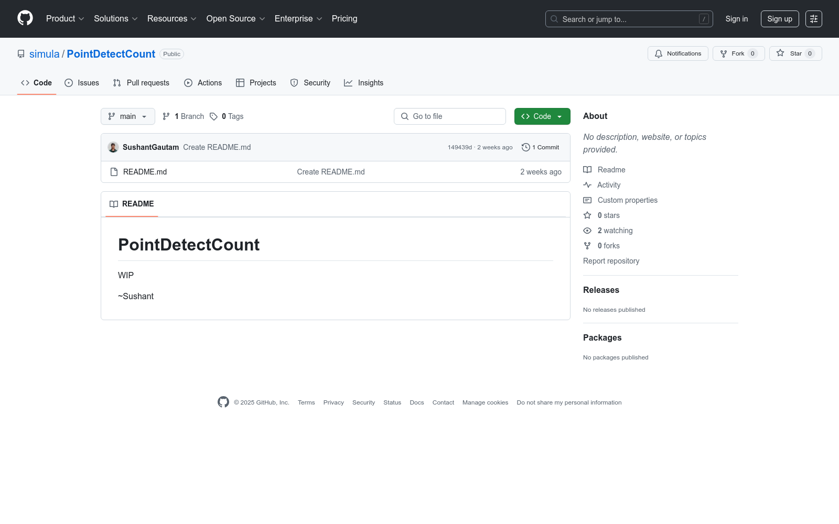Open simula owner profile link
Viewport: 839px width, 524px height.
click(x=45, y=54)
